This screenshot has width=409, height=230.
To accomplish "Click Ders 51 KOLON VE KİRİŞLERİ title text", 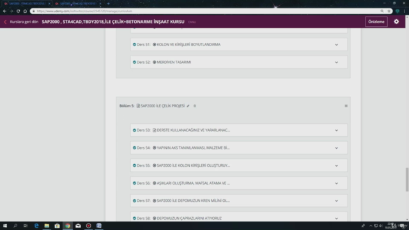I will coord(189,45).
